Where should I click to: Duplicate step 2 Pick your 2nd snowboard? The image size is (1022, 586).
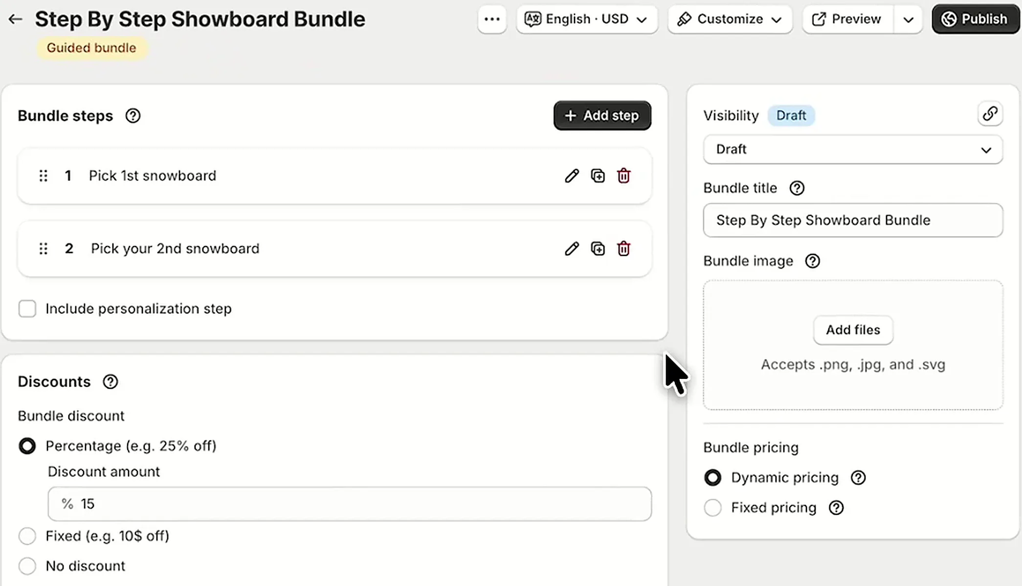click(598, 249)
